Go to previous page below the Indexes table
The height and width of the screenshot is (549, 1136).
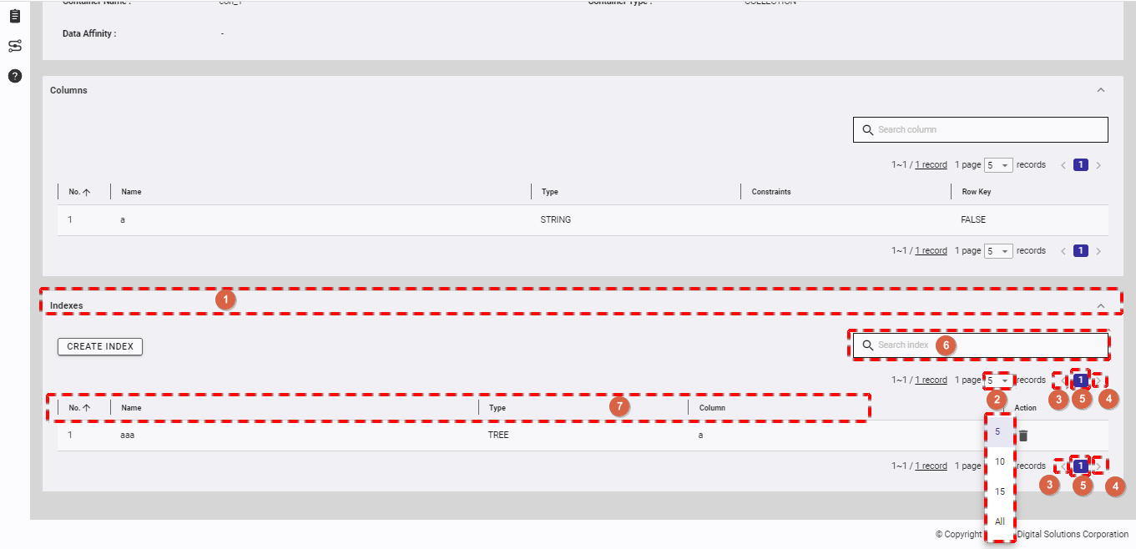(x=1063, y=466)
